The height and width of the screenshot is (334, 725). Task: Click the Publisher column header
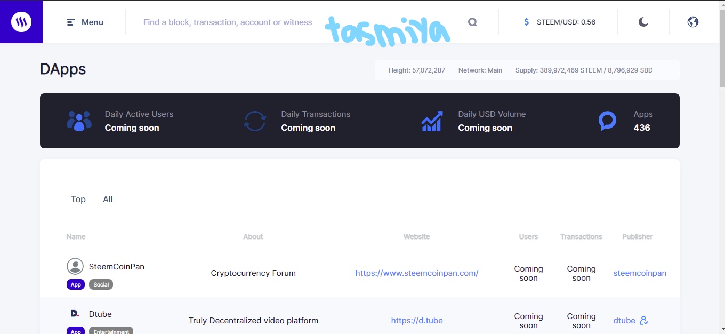(x=638, y=236)
